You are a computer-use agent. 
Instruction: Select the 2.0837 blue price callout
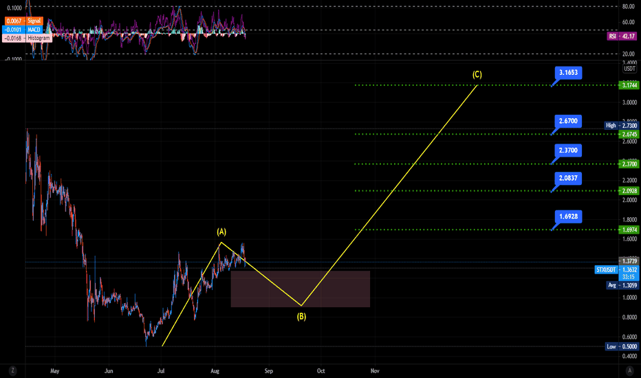(x=568, y=178)
